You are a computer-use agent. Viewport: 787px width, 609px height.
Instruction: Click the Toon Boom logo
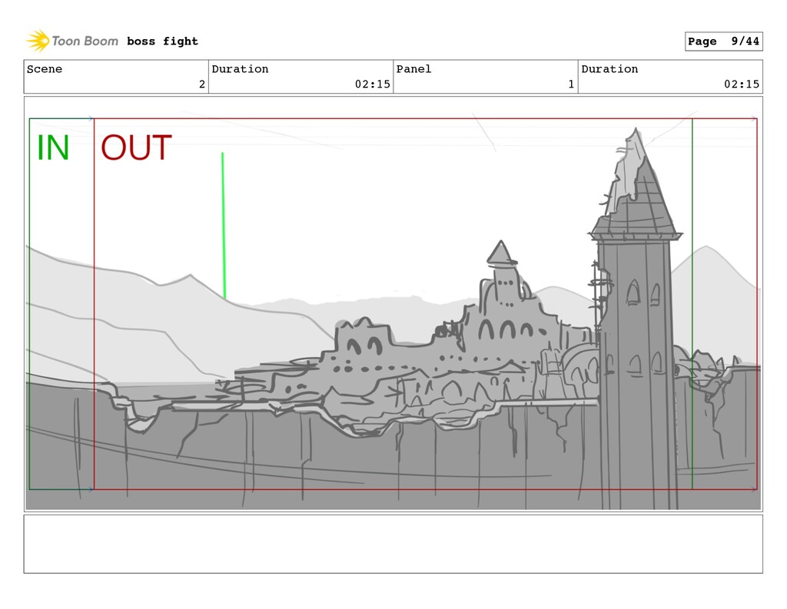point(72,41)
